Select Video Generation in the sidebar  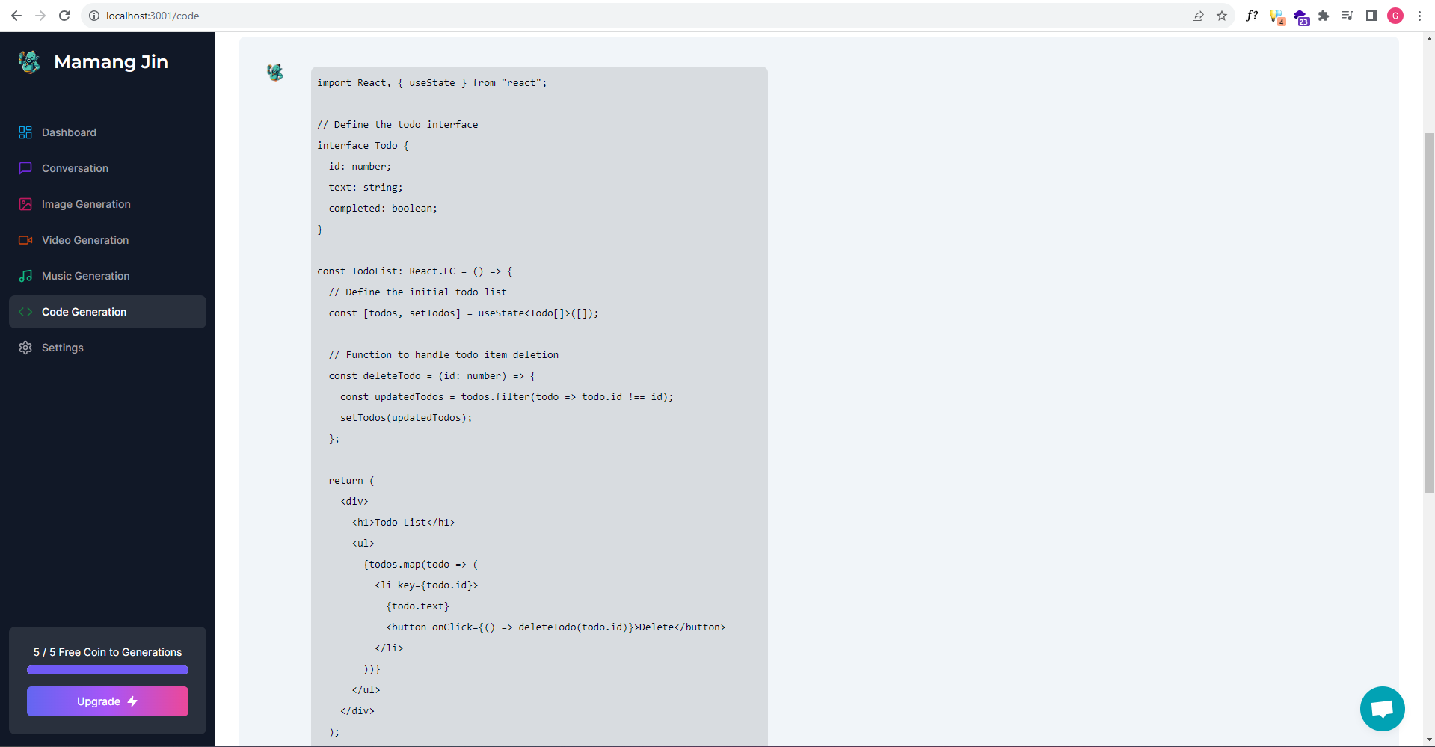click(x=108, y=240)
